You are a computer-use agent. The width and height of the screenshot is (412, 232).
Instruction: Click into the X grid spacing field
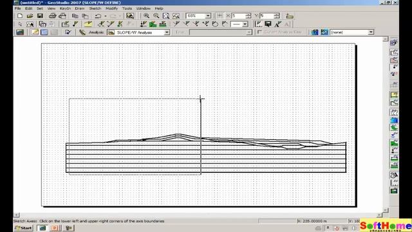pos(238,15)
